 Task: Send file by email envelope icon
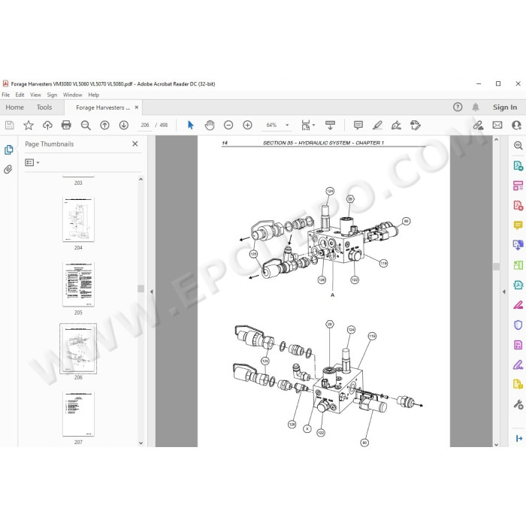(497, 125)
